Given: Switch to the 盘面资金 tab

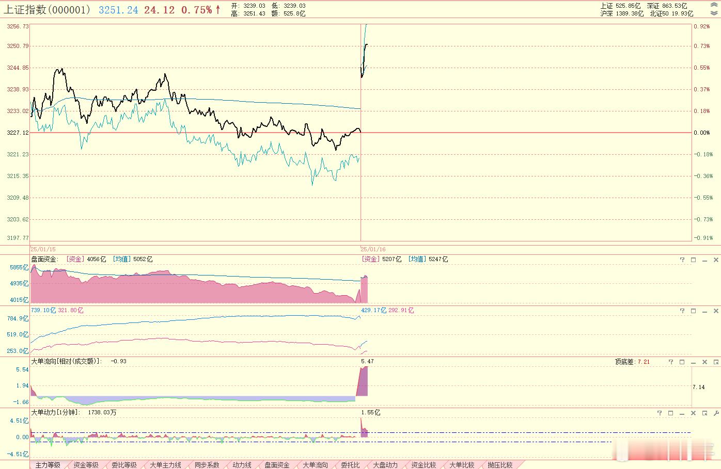Looking at the screenshot, I should pos(277,465).
